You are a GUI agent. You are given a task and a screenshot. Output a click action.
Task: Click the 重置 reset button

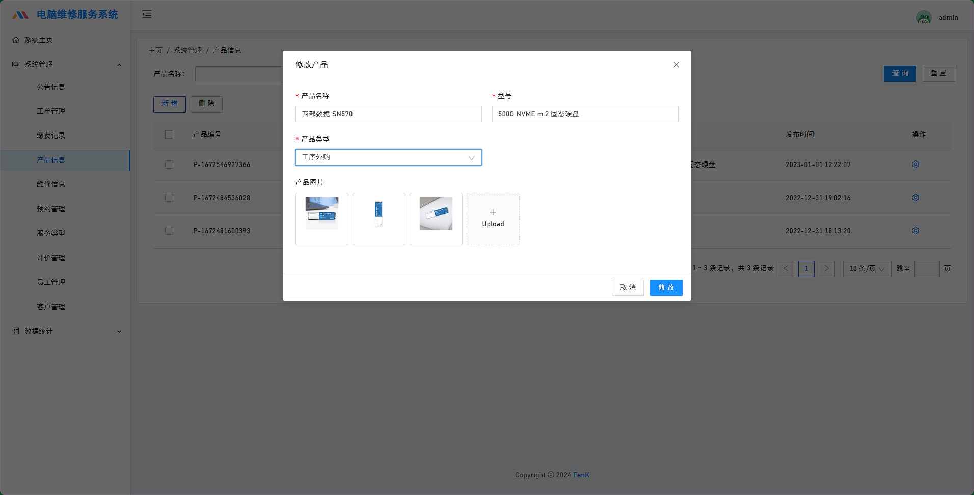[x=938, y=73]
